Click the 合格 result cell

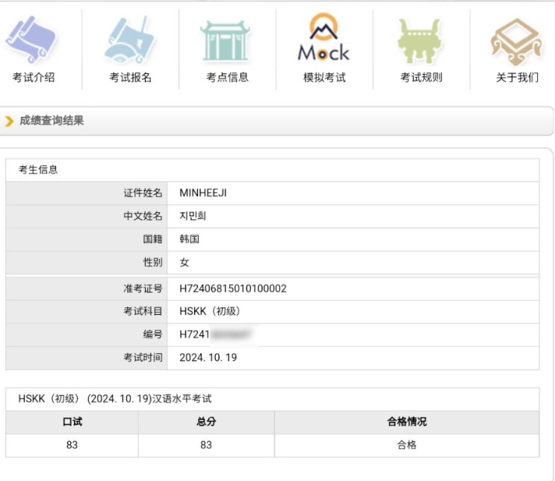click(406, 445)
